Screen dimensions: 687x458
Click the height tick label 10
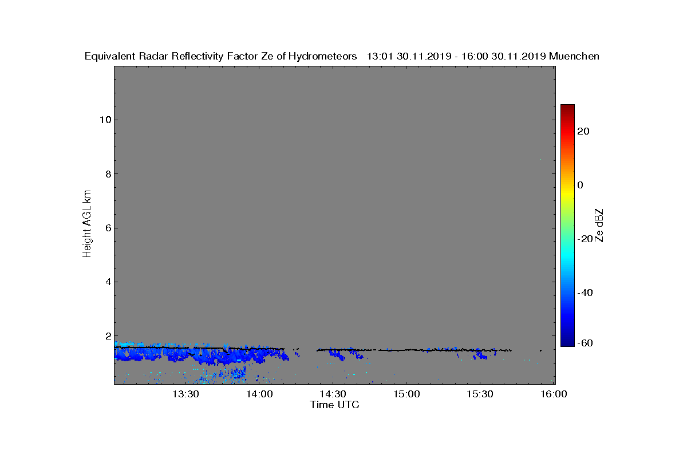(104, 120)
